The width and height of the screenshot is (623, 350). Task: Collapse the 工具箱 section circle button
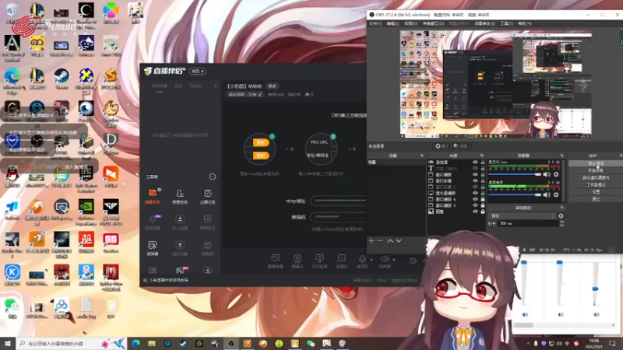(212, 177)
